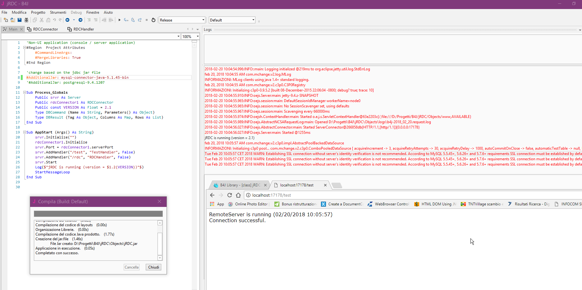Open the Aiuto menu
The width and height of the screenshot is (582, 290).
click(108, 12)
